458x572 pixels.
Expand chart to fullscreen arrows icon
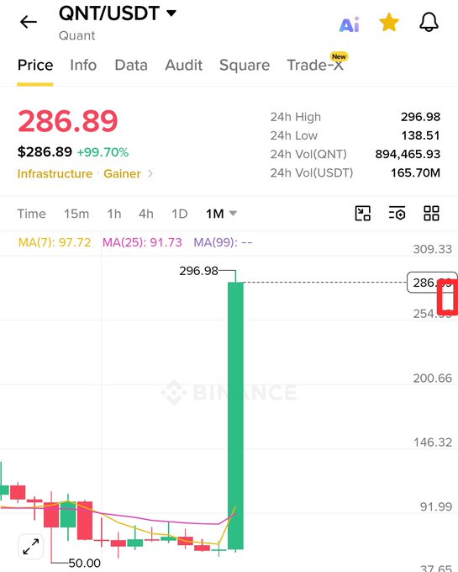[x=31, y=547]
